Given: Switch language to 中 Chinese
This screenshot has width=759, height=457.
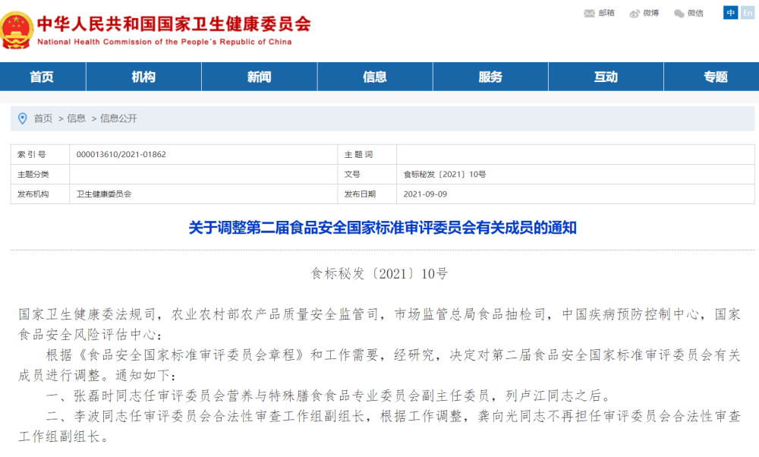Looking at the screenshot, I should [730, 13].
